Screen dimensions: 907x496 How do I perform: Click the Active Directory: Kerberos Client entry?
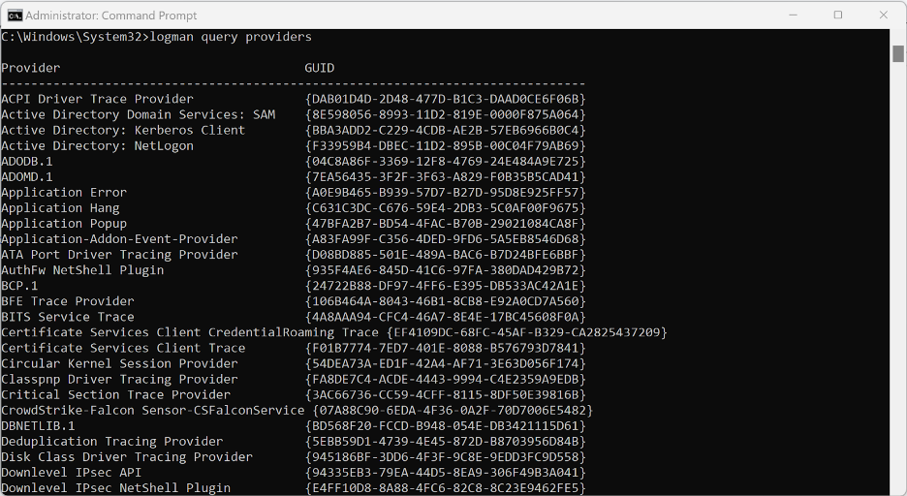[123, 130]
